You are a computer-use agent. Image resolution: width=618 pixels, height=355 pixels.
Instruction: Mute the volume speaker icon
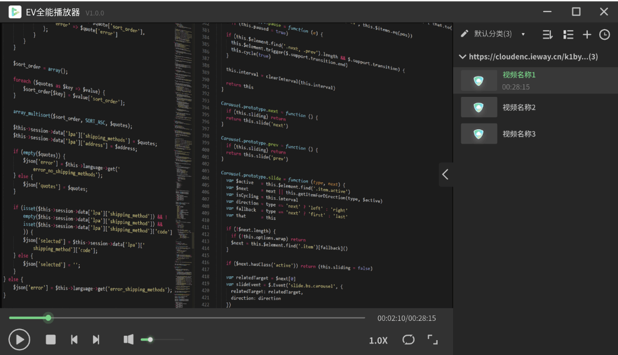129,340
